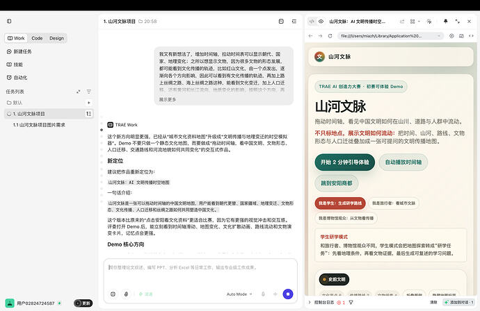Switch to the Design tab
The width and height of the screenshot is (480, 311).
coord(56,38)
